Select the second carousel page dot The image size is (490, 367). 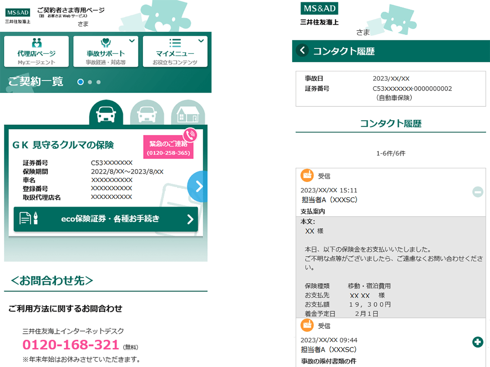coord(90,82)
